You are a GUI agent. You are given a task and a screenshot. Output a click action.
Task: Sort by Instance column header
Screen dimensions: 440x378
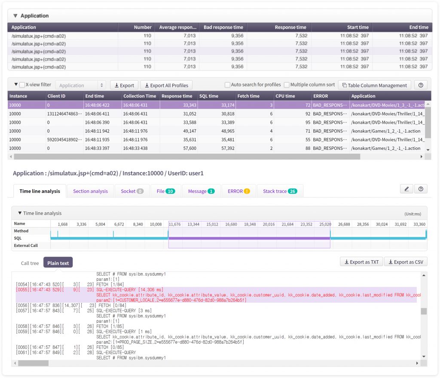27,96
